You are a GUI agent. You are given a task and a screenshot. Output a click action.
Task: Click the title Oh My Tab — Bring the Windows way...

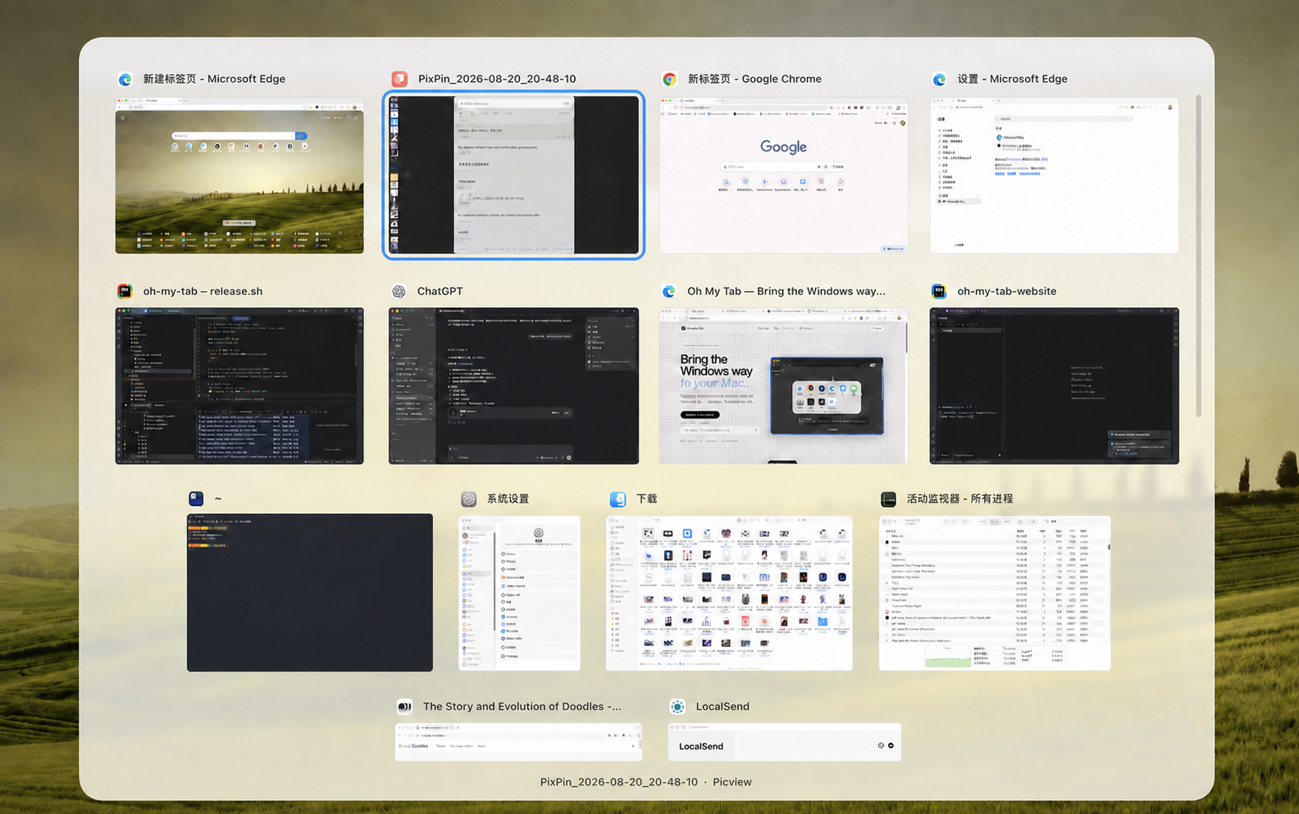(x=786, y=291)
